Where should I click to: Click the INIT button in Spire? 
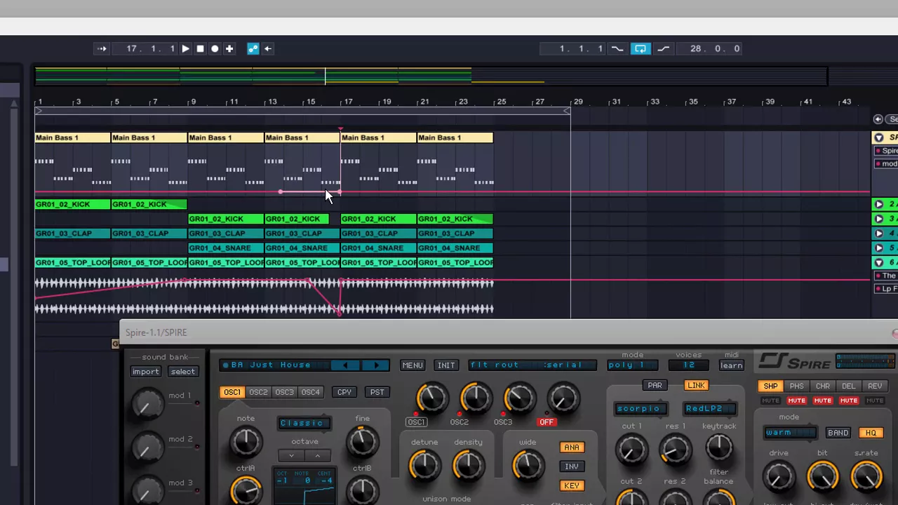(446, 365)
